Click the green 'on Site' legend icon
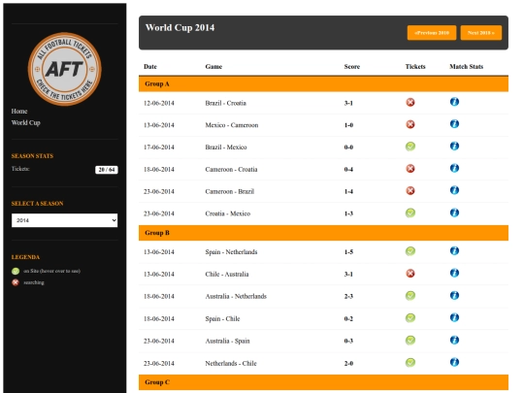Image resolution: width=524 pixels, height=393 pixels. (16, 271)
